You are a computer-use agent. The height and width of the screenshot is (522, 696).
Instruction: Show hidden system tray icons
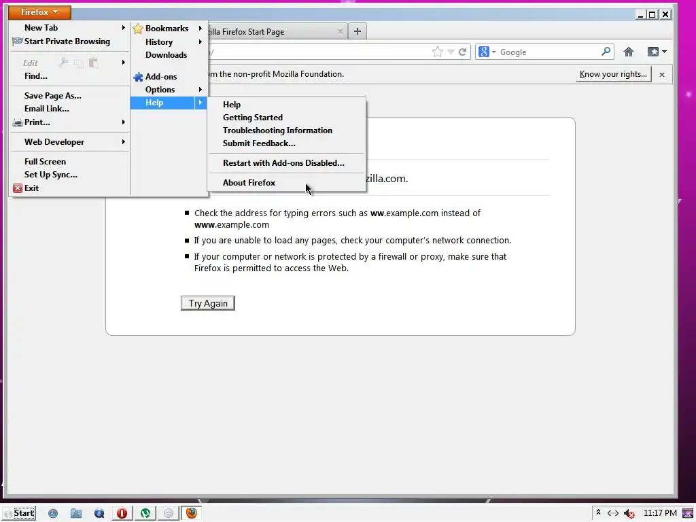[x=598, y=513]
